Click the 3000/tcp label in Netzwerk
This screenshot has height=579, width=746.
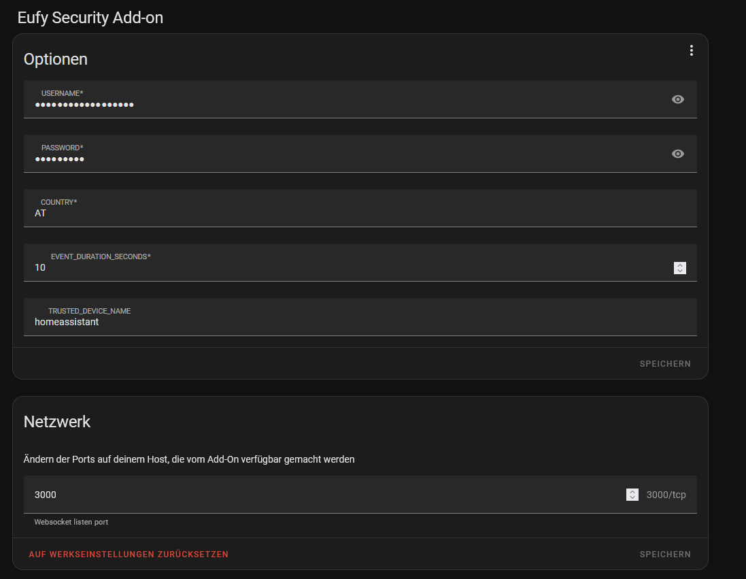click(667, 495)
